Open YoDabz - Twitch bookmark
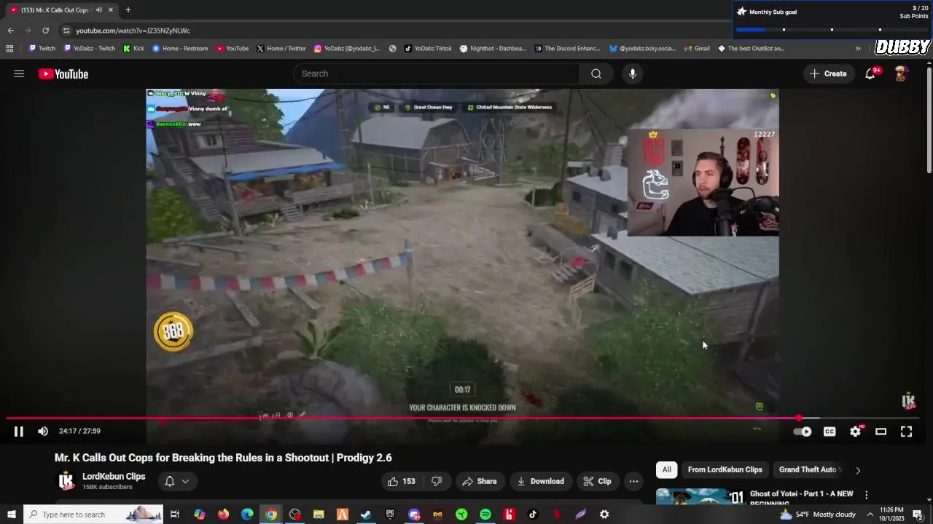This screenshot has height=524, width=933. pos(90,49)
